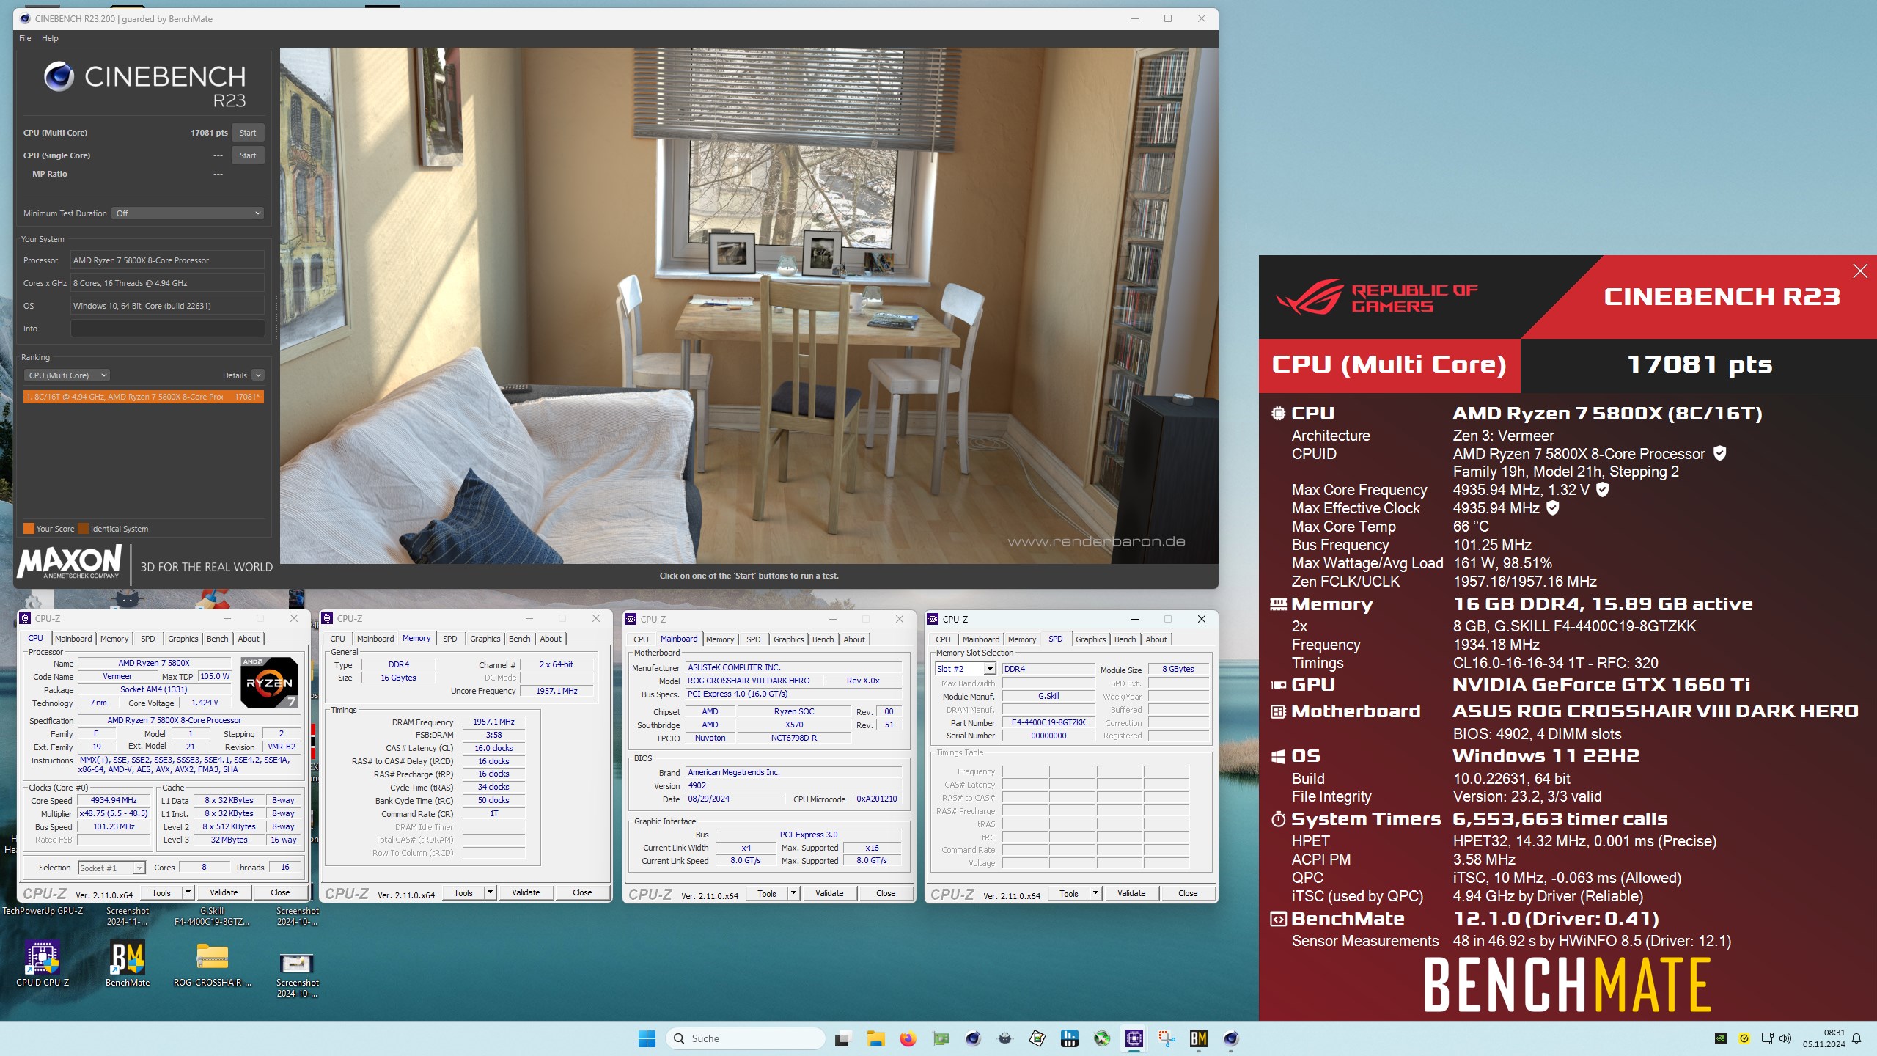This screenshot has width=1877, height=1056.
Task: Open Tools dropdown arrow in CPU-tab CPU-Z window
Action: 188,892
